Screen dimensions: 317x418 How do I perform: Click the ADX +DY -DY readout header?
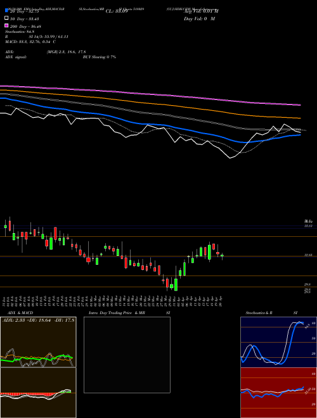click(x=39, y=320)
